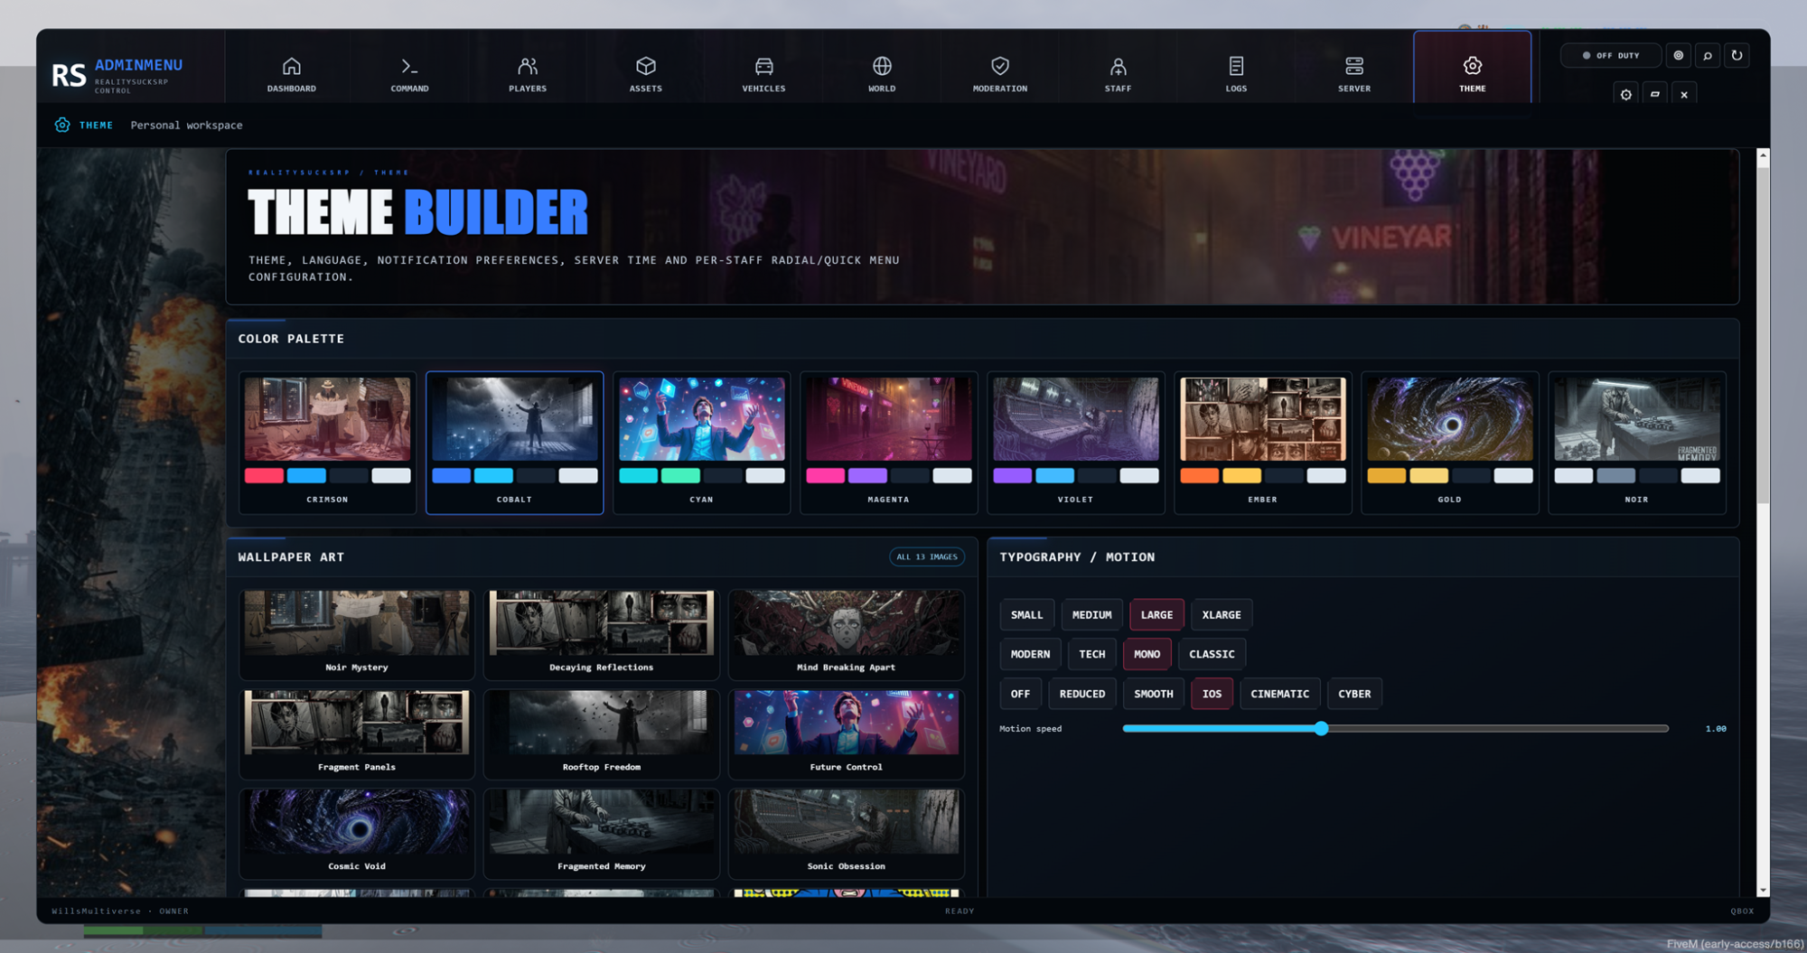Image resolution: width=1807 pixels, height=953 pixels.
Task: Choose the Classic font style
Action: [x=1212, y=654]
